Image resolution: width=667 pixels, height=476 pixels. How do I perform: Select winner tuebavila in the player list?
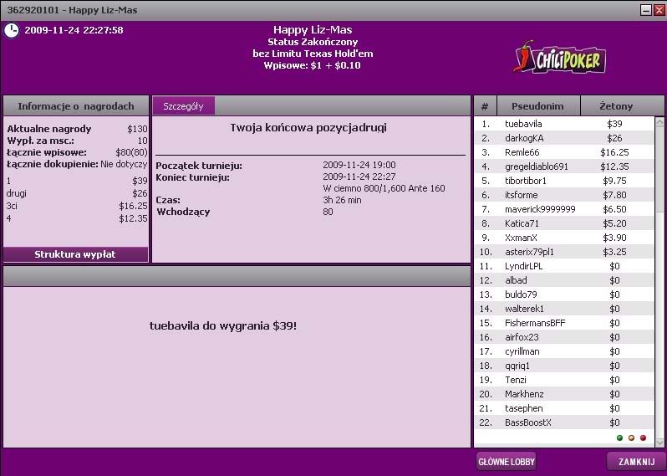523,124
